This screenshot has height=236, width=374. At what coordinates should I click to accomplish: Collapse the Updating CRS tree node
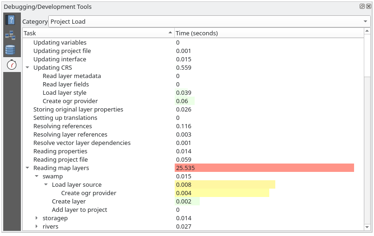pyautogui.click(x=28, y=68)
